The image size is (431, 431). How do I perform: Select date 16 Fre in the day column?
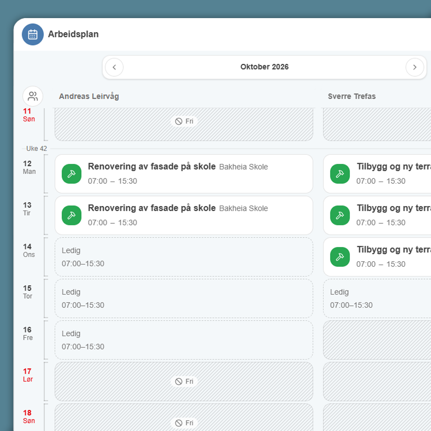click(28, 334)
